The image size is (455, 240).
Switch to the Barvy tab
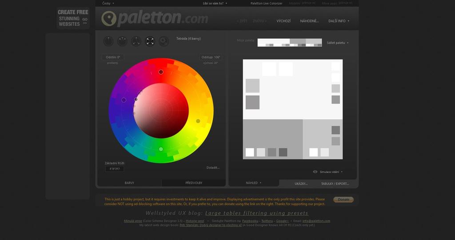(129, 183)
